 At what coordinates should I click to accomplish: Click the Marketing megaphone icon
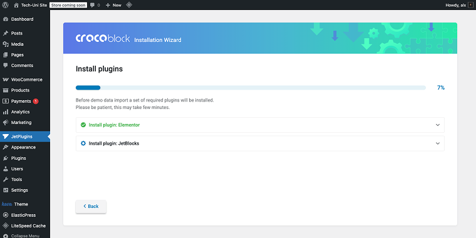(x=6, y=123)
